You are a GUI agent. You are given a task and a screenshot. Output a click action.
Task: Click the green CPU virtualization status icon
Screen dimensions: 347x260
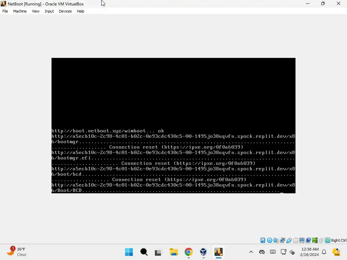pos(315,240)
